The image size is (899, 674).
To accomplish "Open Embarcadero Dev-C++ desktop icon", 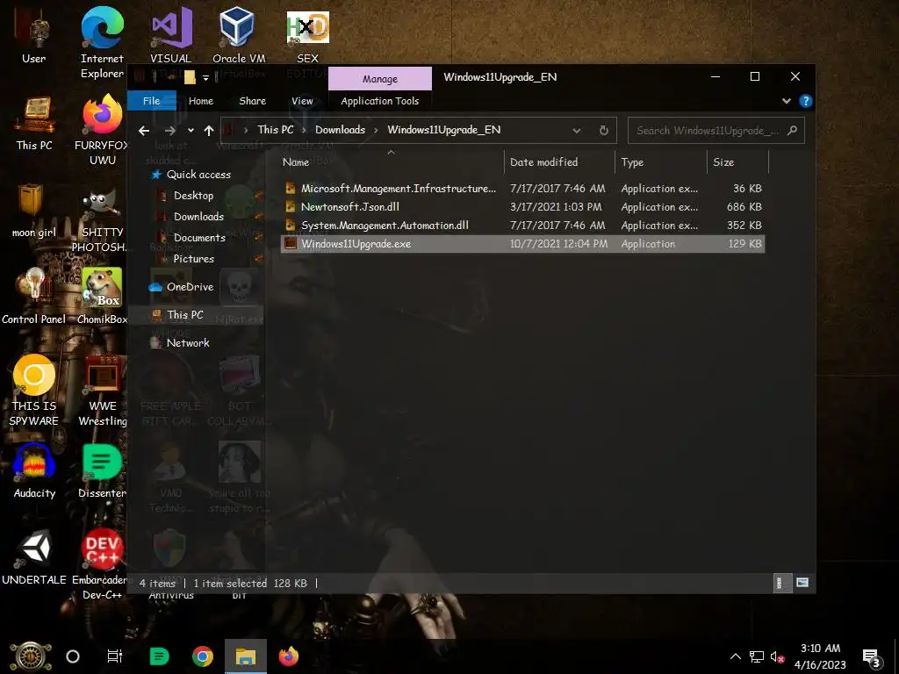I will (102, 564).
